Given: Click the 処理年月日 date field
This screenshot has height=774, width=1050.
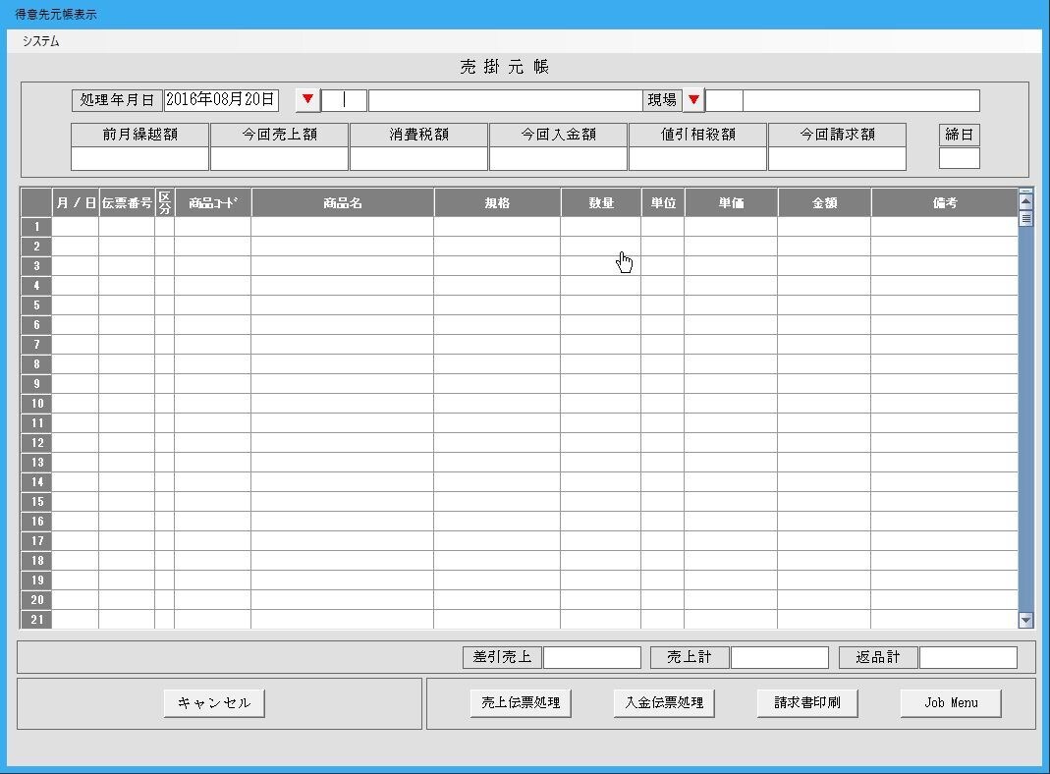Looking at the screenshot, I should [x=221, y=100].
